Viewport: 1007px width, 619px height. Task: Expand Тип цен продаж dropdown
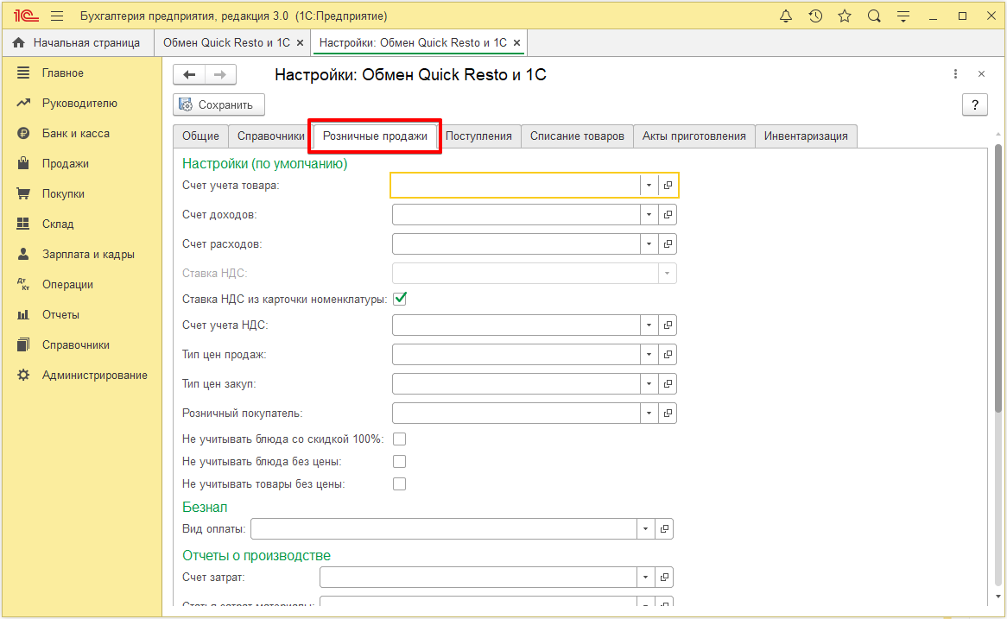point(649,355)
